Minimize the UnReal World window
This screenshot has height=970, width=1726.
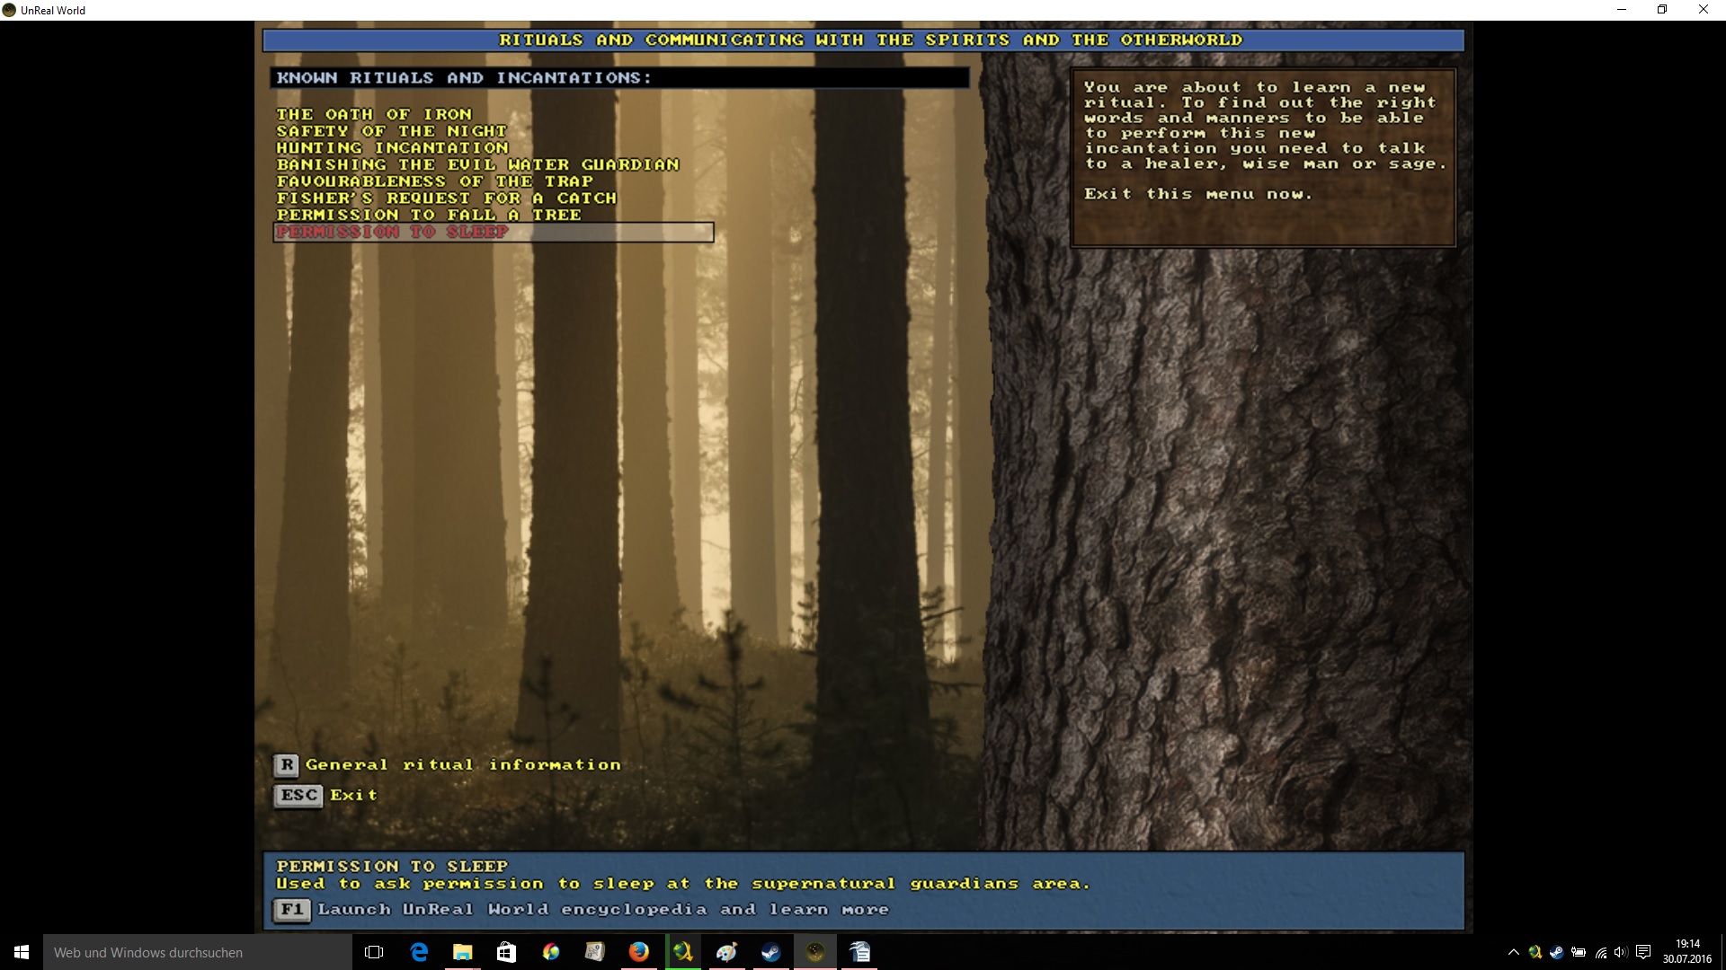(x=1622, y=10)
